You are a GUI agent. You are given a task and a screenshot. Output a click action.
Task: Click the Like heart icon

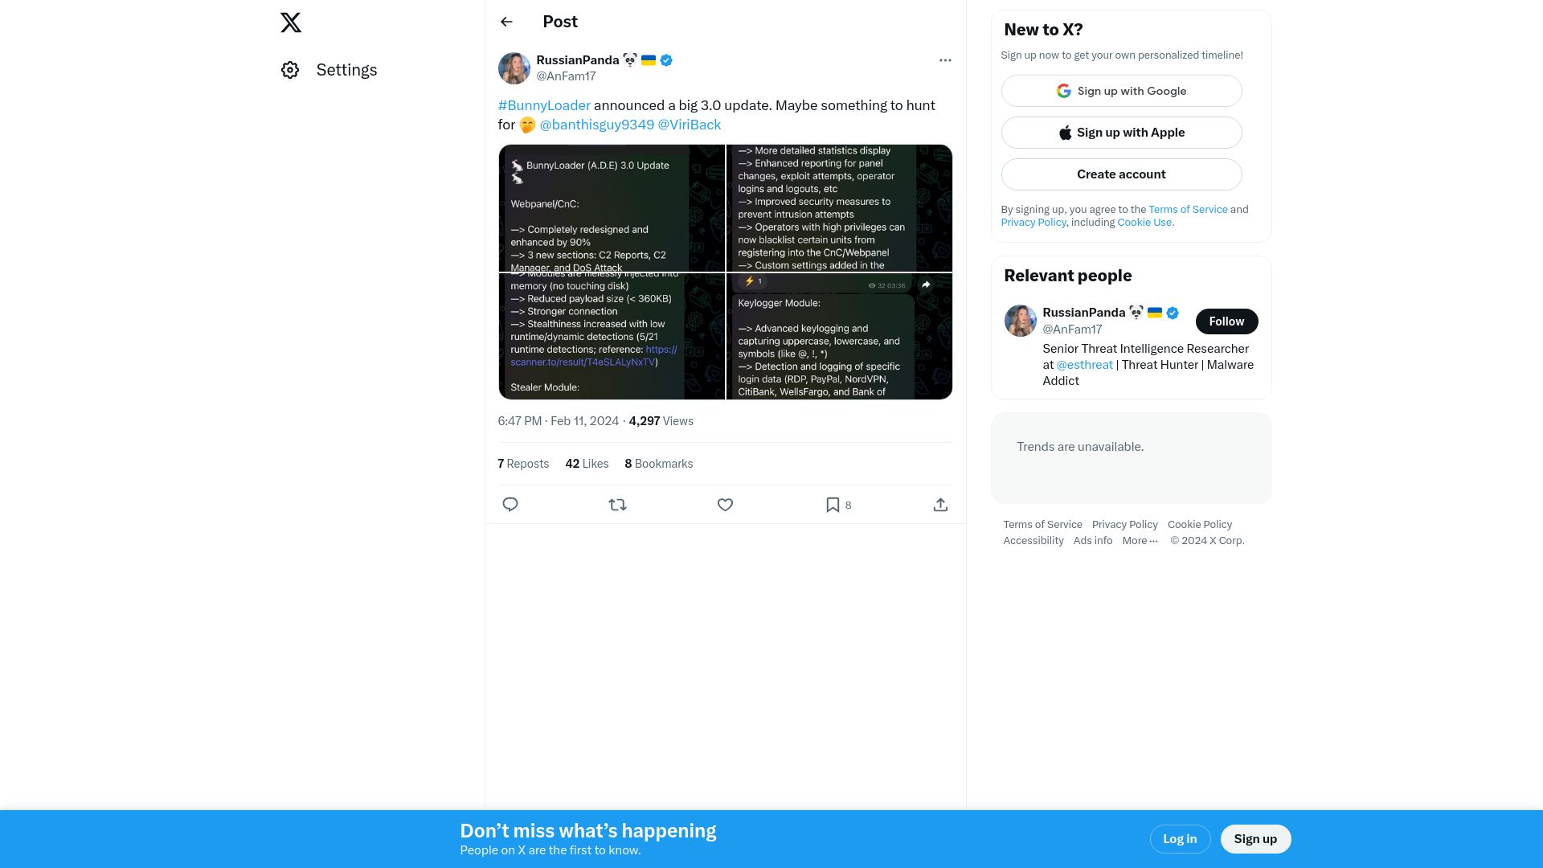(725, 505)
